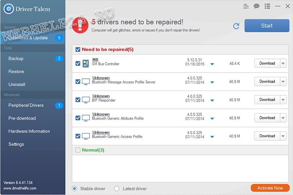The height and width of the screenshot is (195, 293).
Task: Select the Latest driver radio option
Action: click(x=116, y=189)
